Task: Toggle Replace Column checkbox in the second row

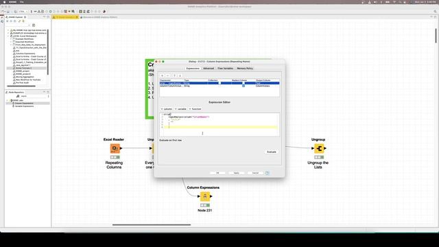Action: coord(244,86)
